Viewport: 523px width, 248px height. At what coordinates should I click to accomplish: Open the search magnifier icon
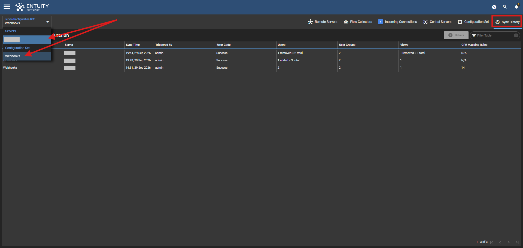point(505,7)
